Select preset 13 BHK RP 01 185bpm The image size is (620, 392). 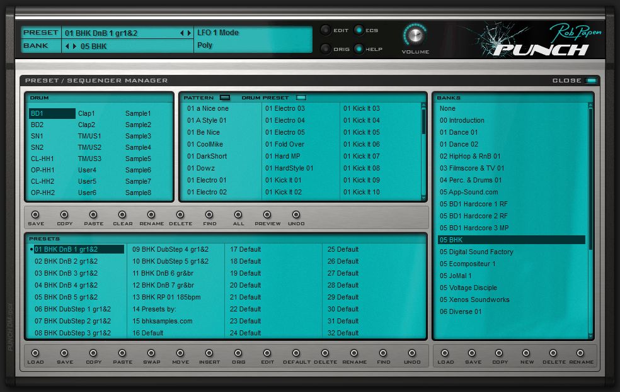tap(166, 297)
